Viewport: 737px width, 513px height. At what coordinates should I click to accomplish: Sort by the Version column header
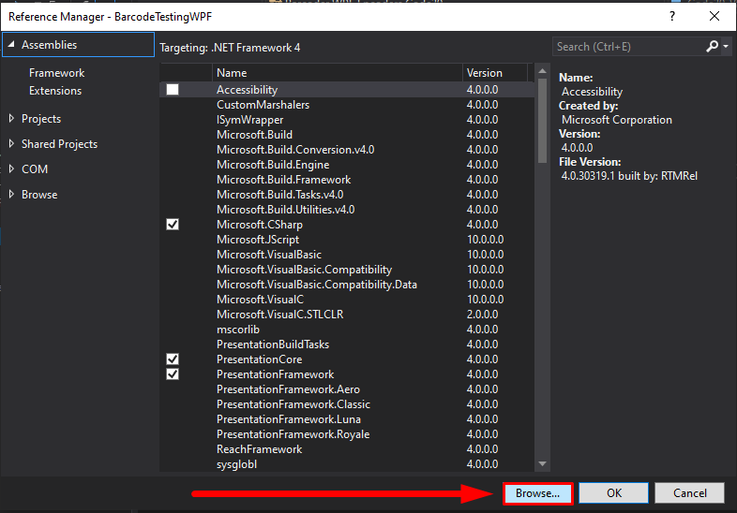pos(495,73)
